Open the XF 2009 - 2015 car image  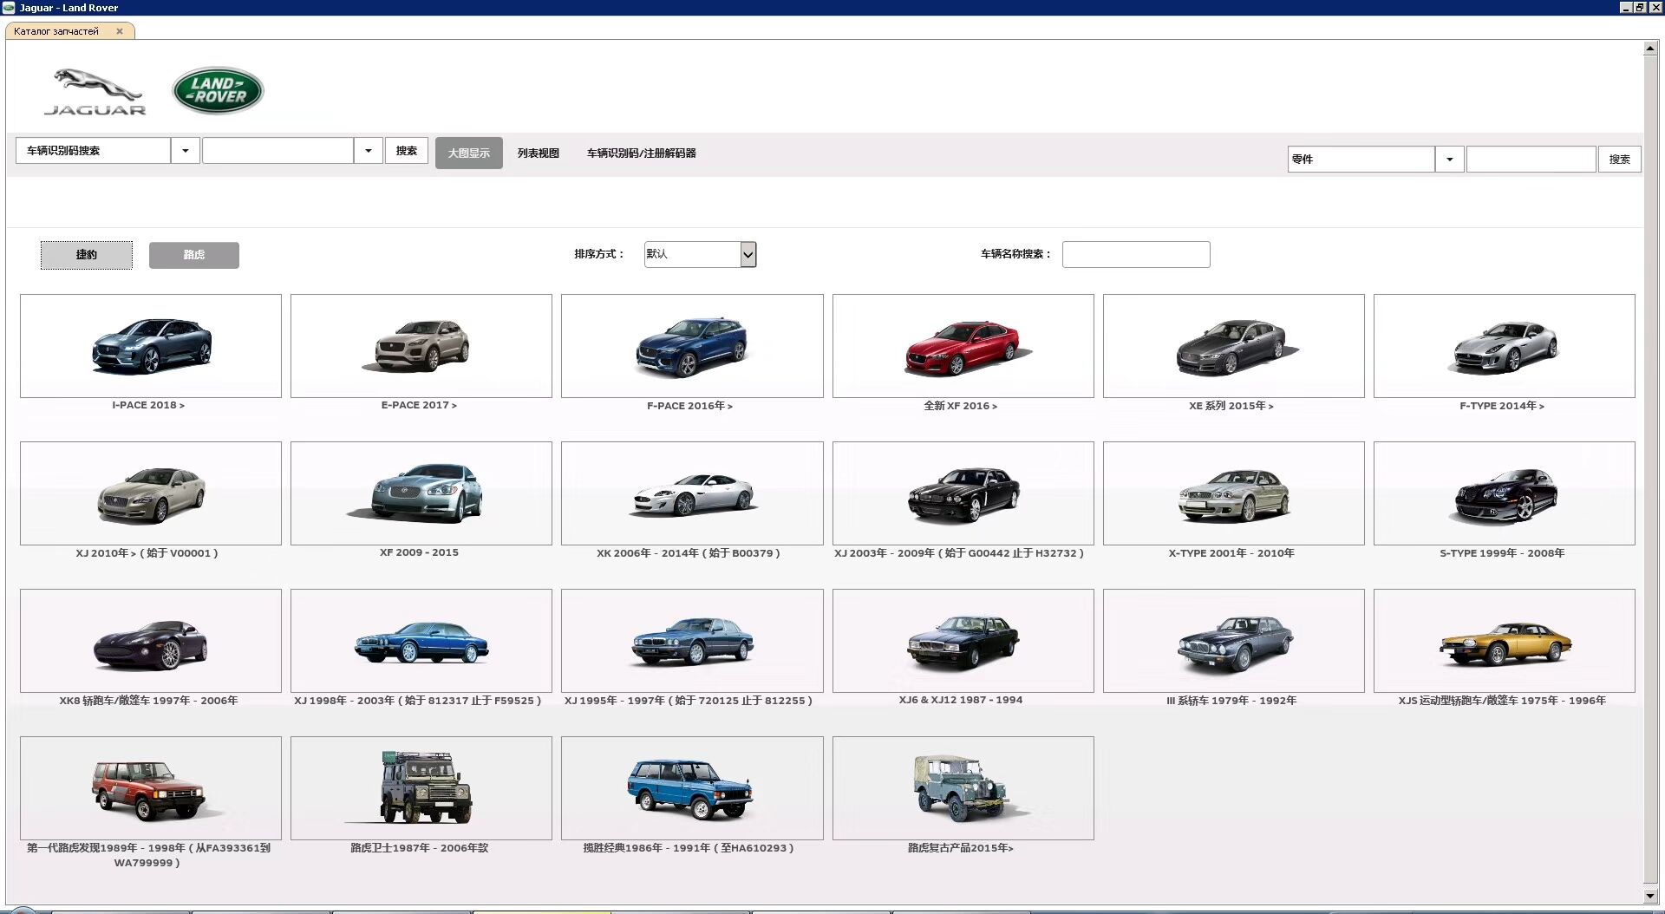tap(421, 493)
